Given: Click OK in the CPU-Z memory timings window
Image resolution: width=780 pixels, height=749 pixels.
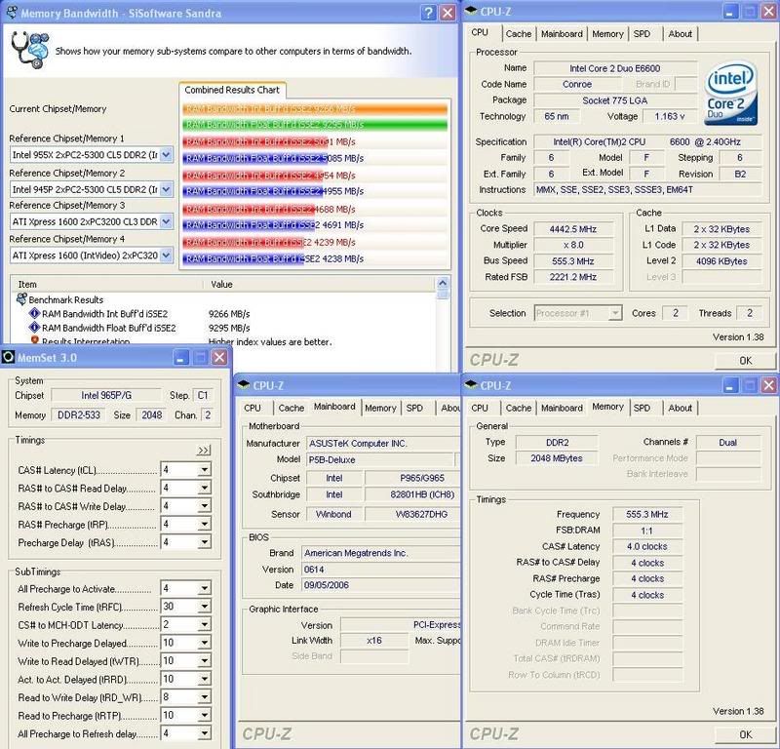Looking at the screenshot, I should tap(746, 734).
